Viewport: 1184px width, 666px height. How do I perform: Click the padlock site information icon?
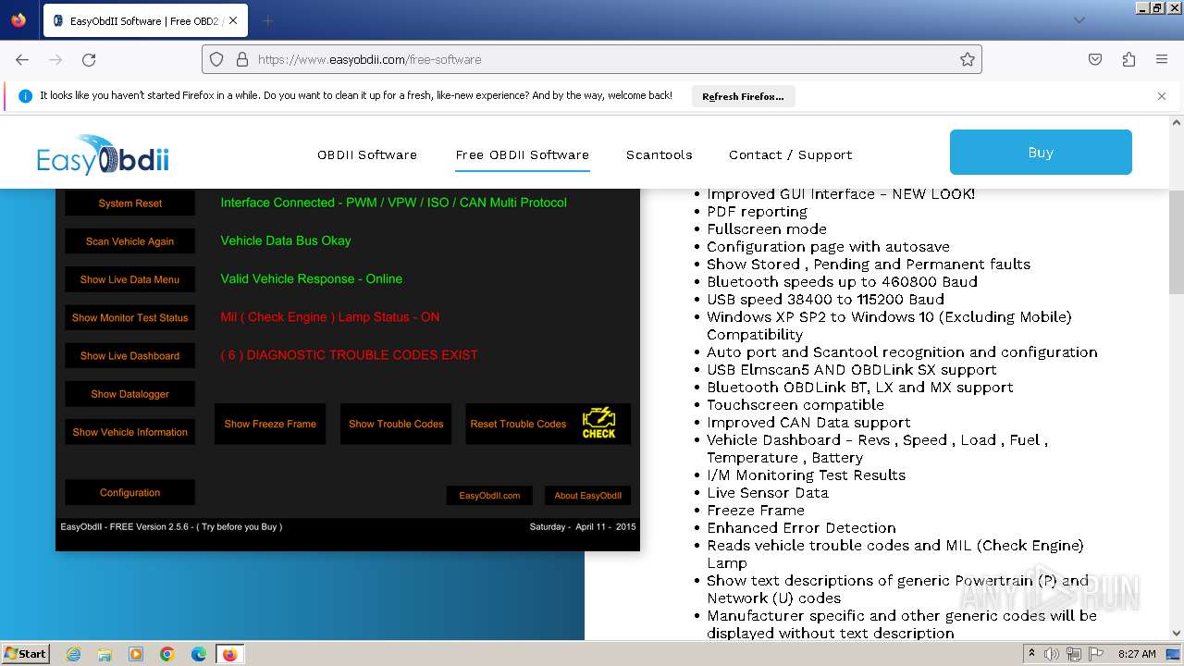[x=242, y=59]
